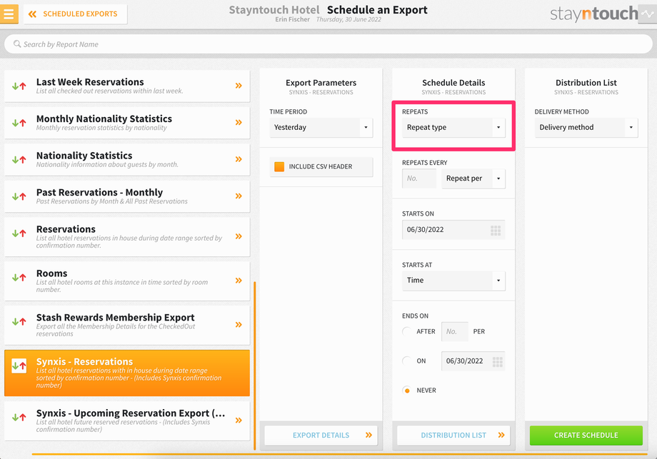Open the Delivery method dropdown
Image resolution: width=657 pixels, height=459 pixels.
tap(586, 127)
